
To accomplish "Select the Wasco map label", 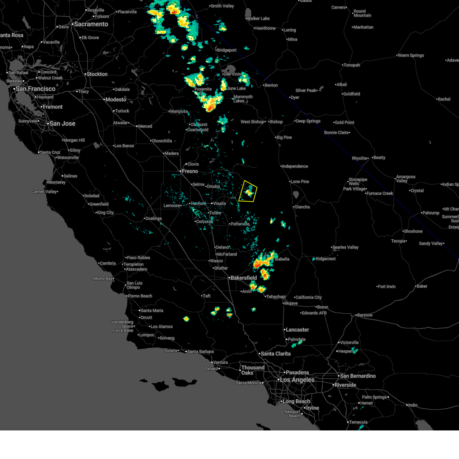I will (x=216, y=261).
